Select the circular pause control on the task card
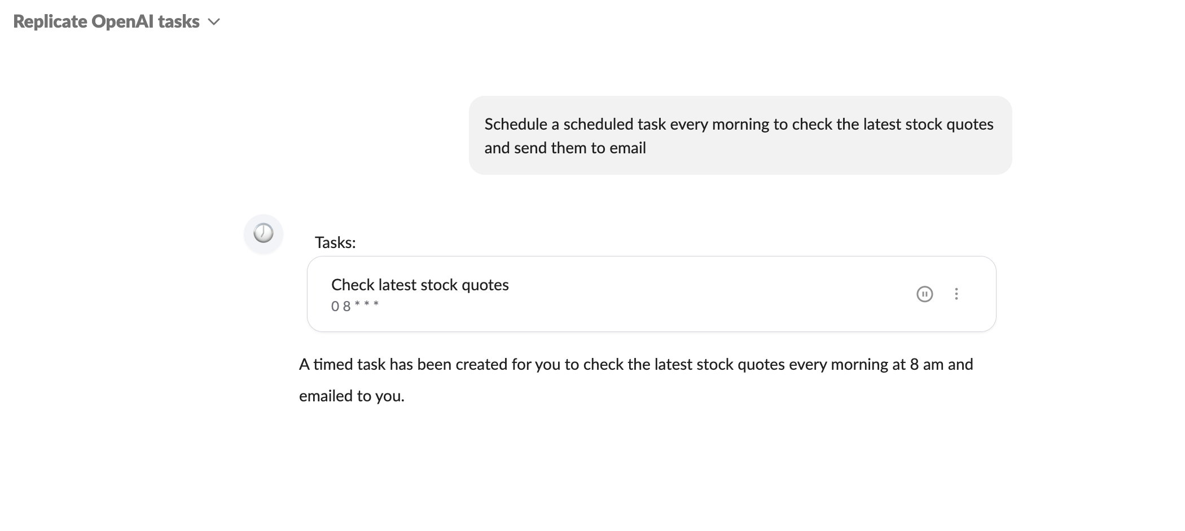 pos(925,294)
